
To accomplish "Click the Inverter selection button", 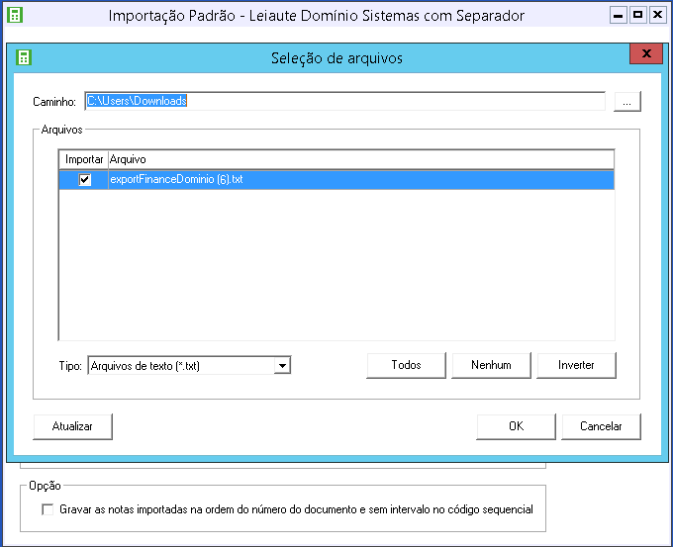I will point(576,365).
